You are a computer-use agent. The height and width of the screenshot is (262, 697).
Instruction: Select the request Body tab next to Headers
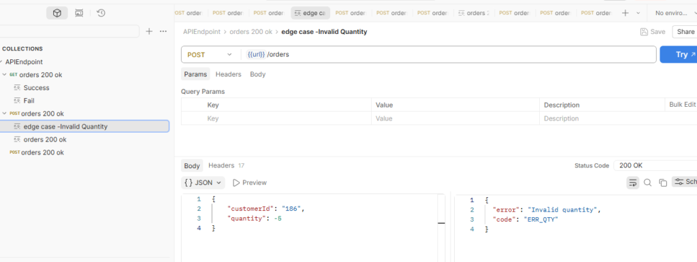[x=258, y=74]
